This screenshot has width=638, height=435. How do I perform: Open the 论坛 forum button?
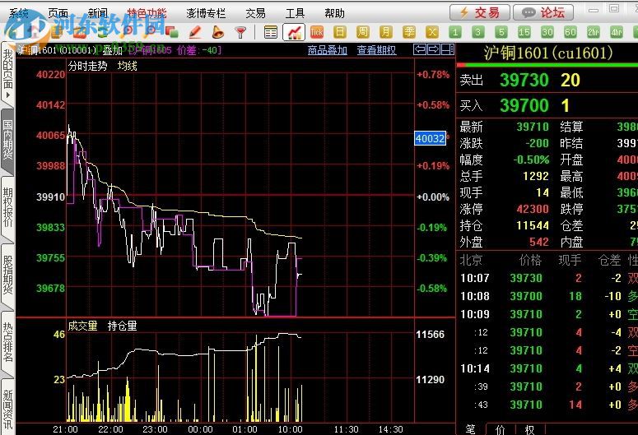point(543,12)
